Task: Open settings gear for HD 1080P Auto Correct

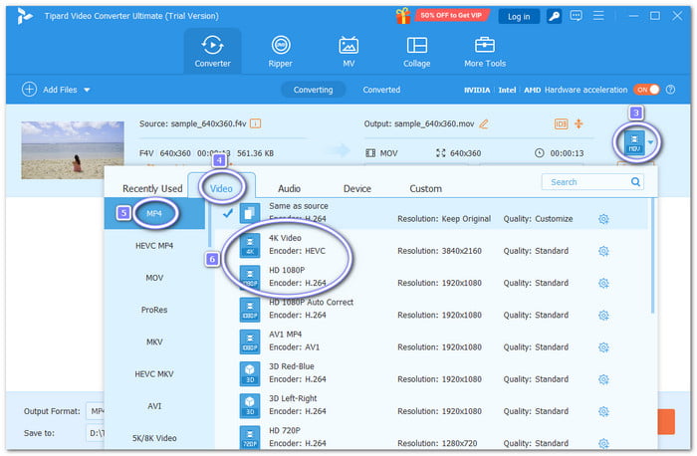Action: [x=603, y=315]
